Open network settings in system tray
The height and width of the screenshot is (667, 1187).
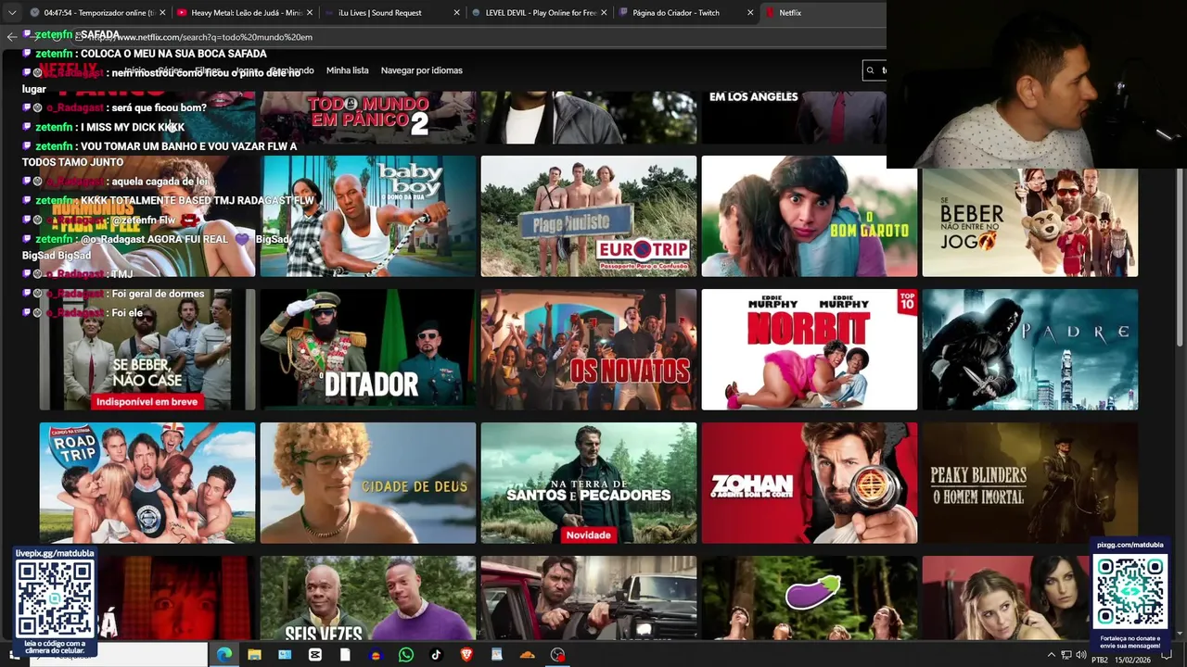[x=1066, y=656]
